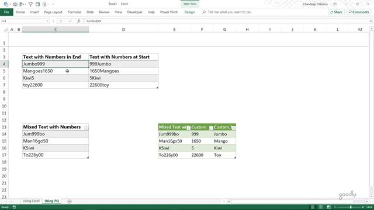The height and width of the screenshot is (210, 374).
Task: Select cell containing 22600toy
Action: 123,85
